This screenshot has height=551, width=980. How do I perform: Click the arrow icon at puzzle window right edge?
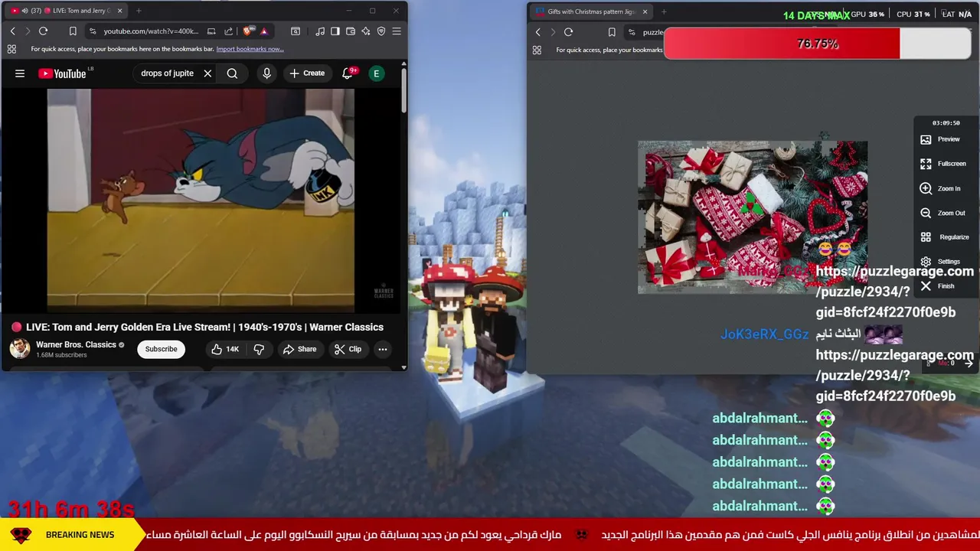click(969, 364)
